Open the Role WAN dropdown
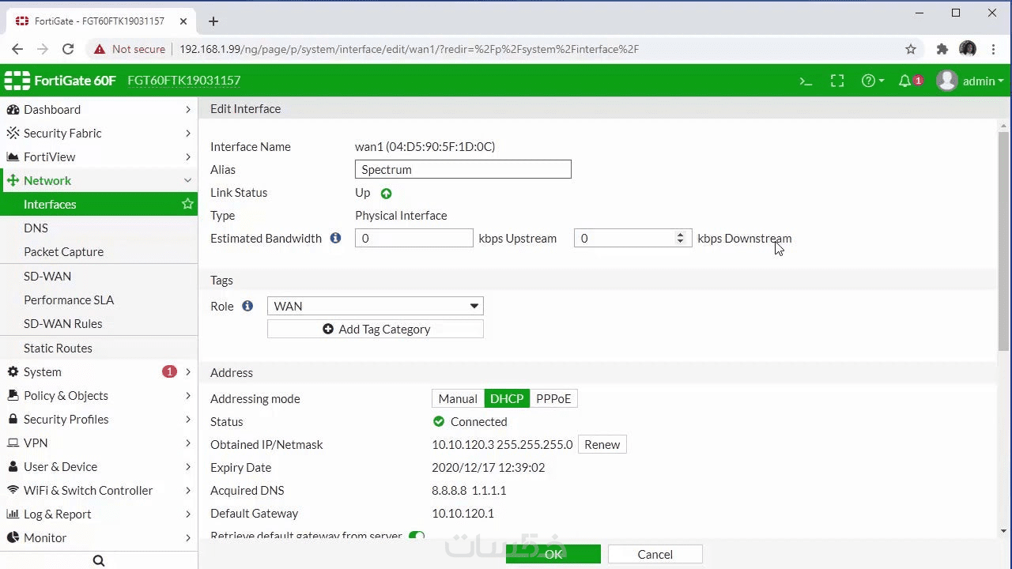This screenshot has height=569, width=1012. pyautogui.click(x=376, y=306)
